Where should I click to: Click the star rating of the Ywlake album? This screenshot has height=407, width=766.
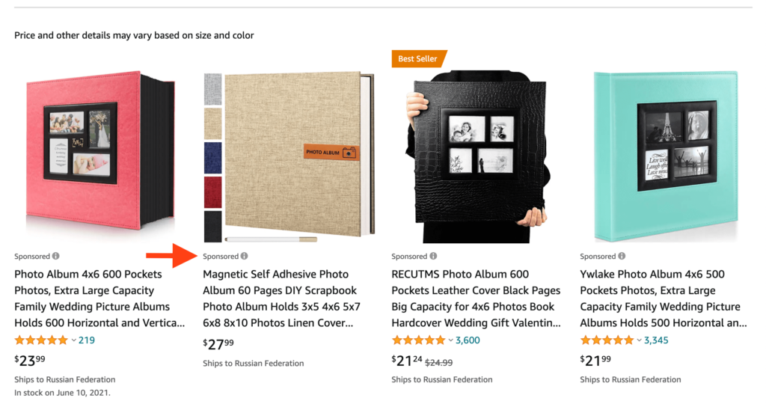coord(607,340)
